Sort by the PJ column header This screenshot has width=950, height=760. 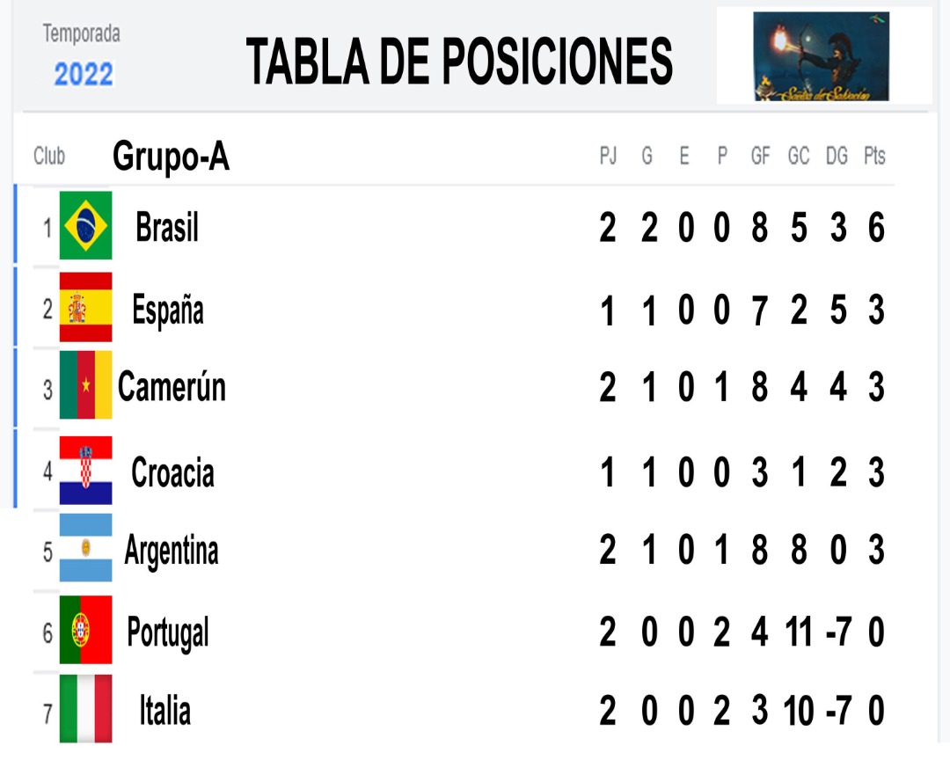pos(608,157)
